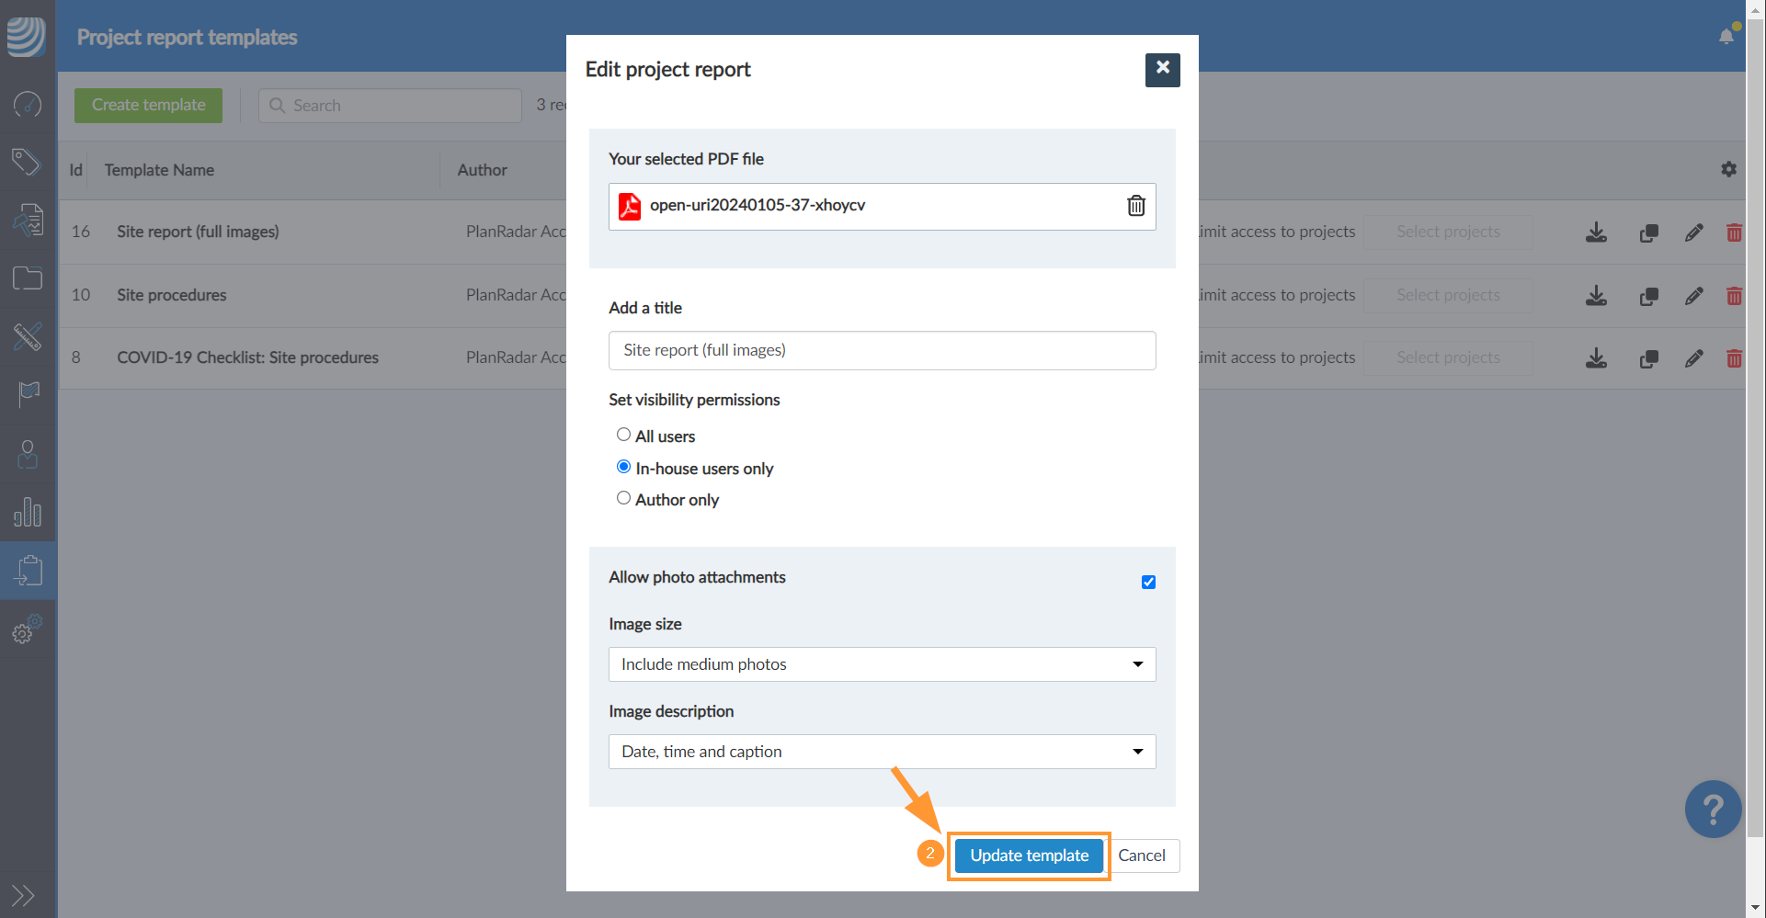The height and width of the screenshot is (918, 1766).
Task: Download the Site procedures template
Action: pos(1596,296)
